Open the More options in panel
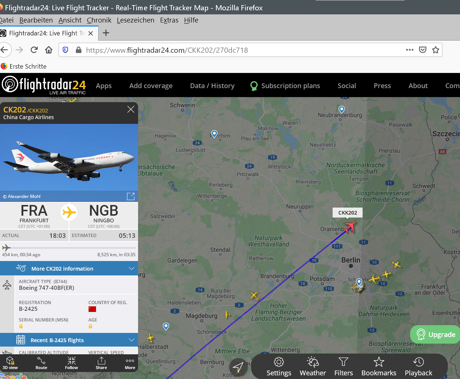The height and width of the screenshot is (379, 460). coord(130,363)
